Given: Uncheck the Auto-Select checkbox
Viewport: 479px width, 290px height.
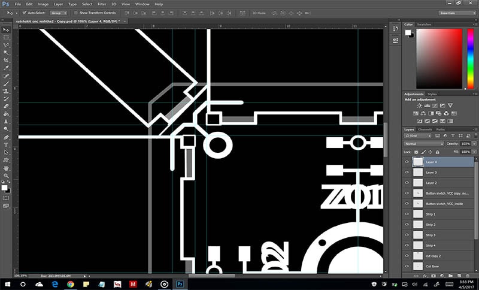Looking at the screenshot, I should [x=25, y=13].
